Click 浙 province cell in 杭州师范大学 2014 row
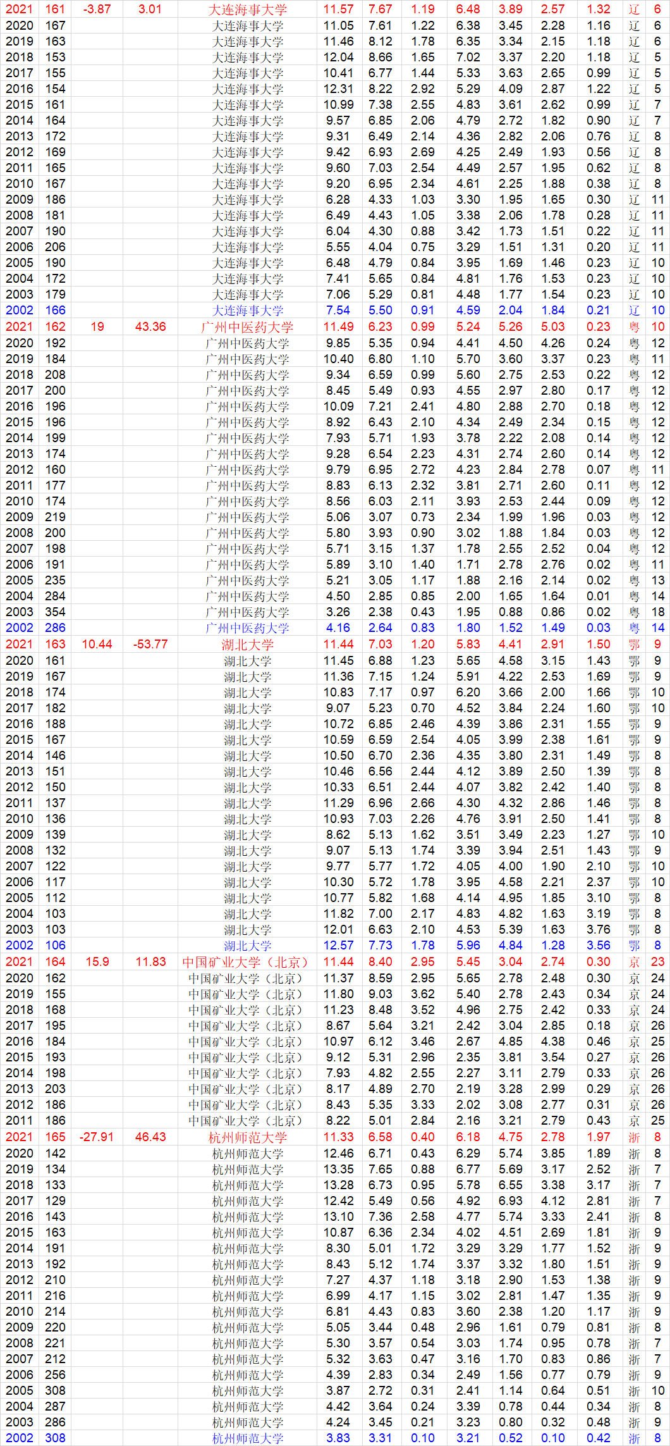The image size is (670, 1446). pos(634,1249)
